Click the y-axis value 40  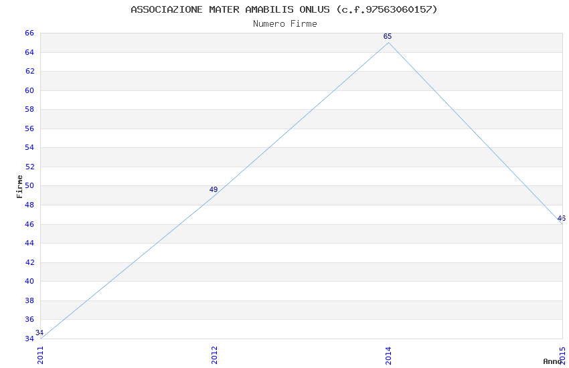click(29, 281)
